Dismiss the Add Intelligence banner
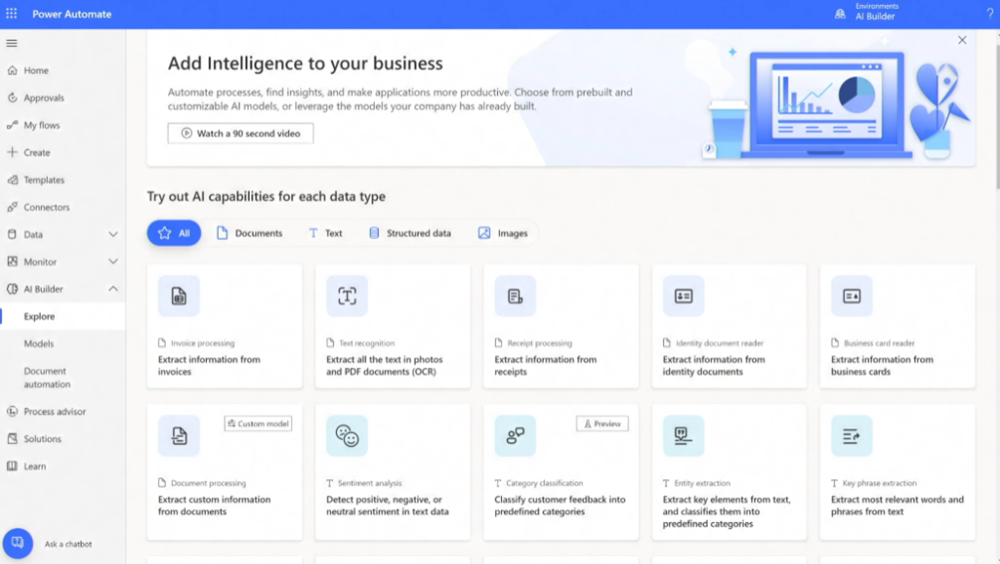 962,40
